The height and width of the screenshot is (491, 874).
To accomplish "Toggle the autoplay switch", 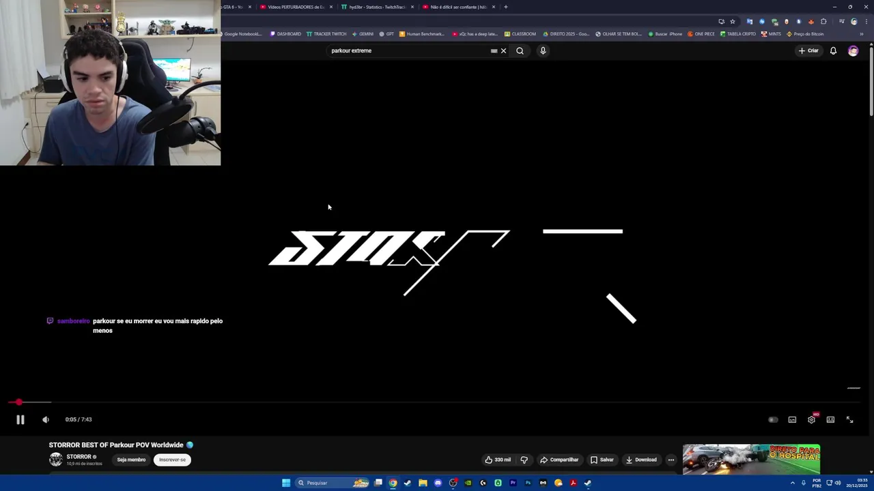I will (x=773, y=420).
